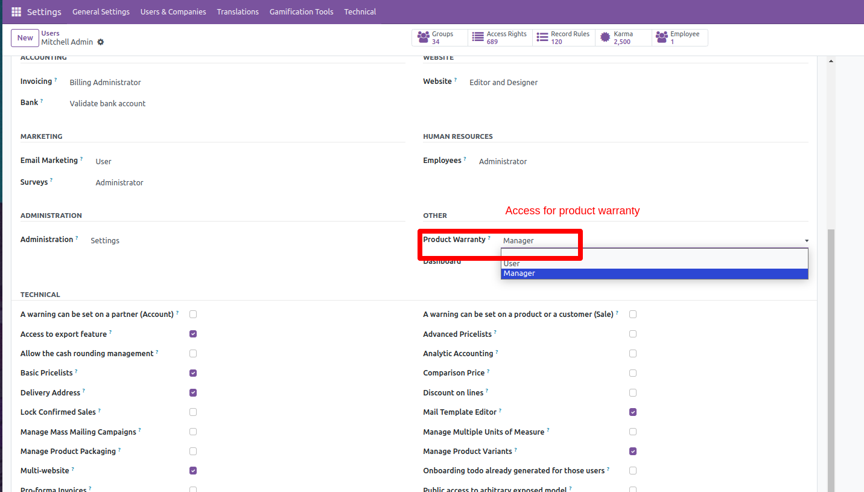Viewport: 864px width, 492px height.
Task: Open Employee stat button icon
Action: pos(662,37)
